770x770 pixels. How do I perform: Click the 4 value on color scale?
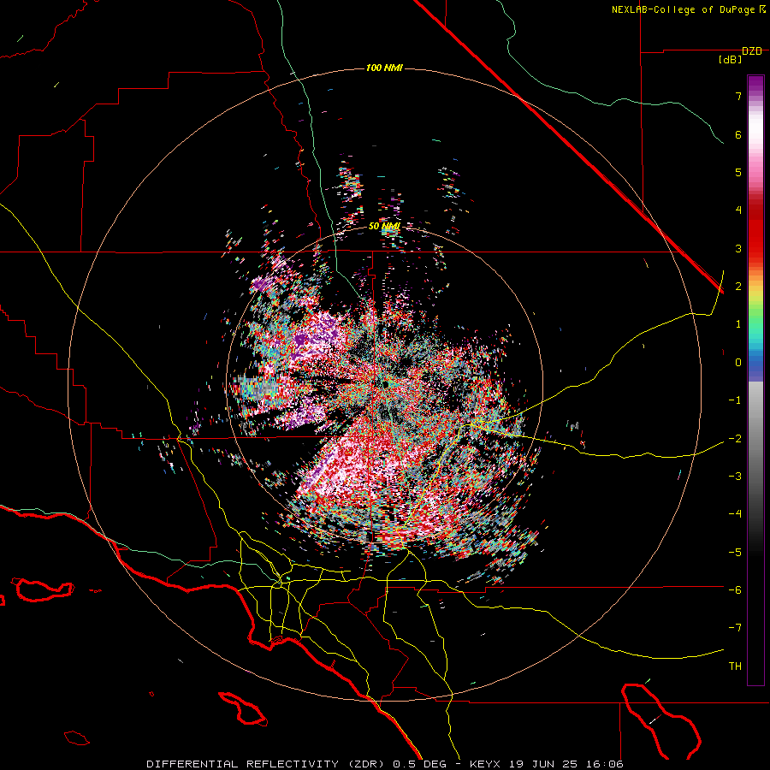tap(738, 210)
